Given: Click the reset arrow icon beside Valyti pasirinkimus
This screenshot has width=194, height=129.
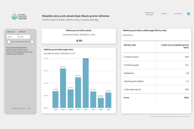Looking at the screenshot, I should [29, 108].
